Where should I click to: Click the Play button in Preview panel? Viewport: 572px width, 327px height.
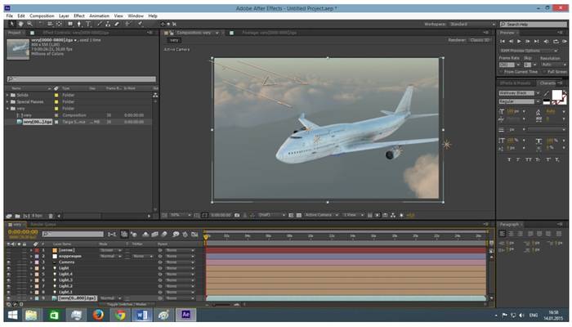click(x=521, y=40)
